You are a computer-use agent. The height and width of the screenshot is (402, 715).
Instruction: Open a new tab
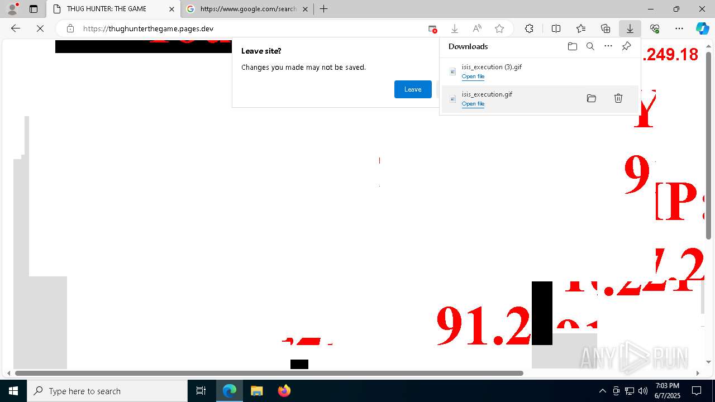click(x=324, y=9)
